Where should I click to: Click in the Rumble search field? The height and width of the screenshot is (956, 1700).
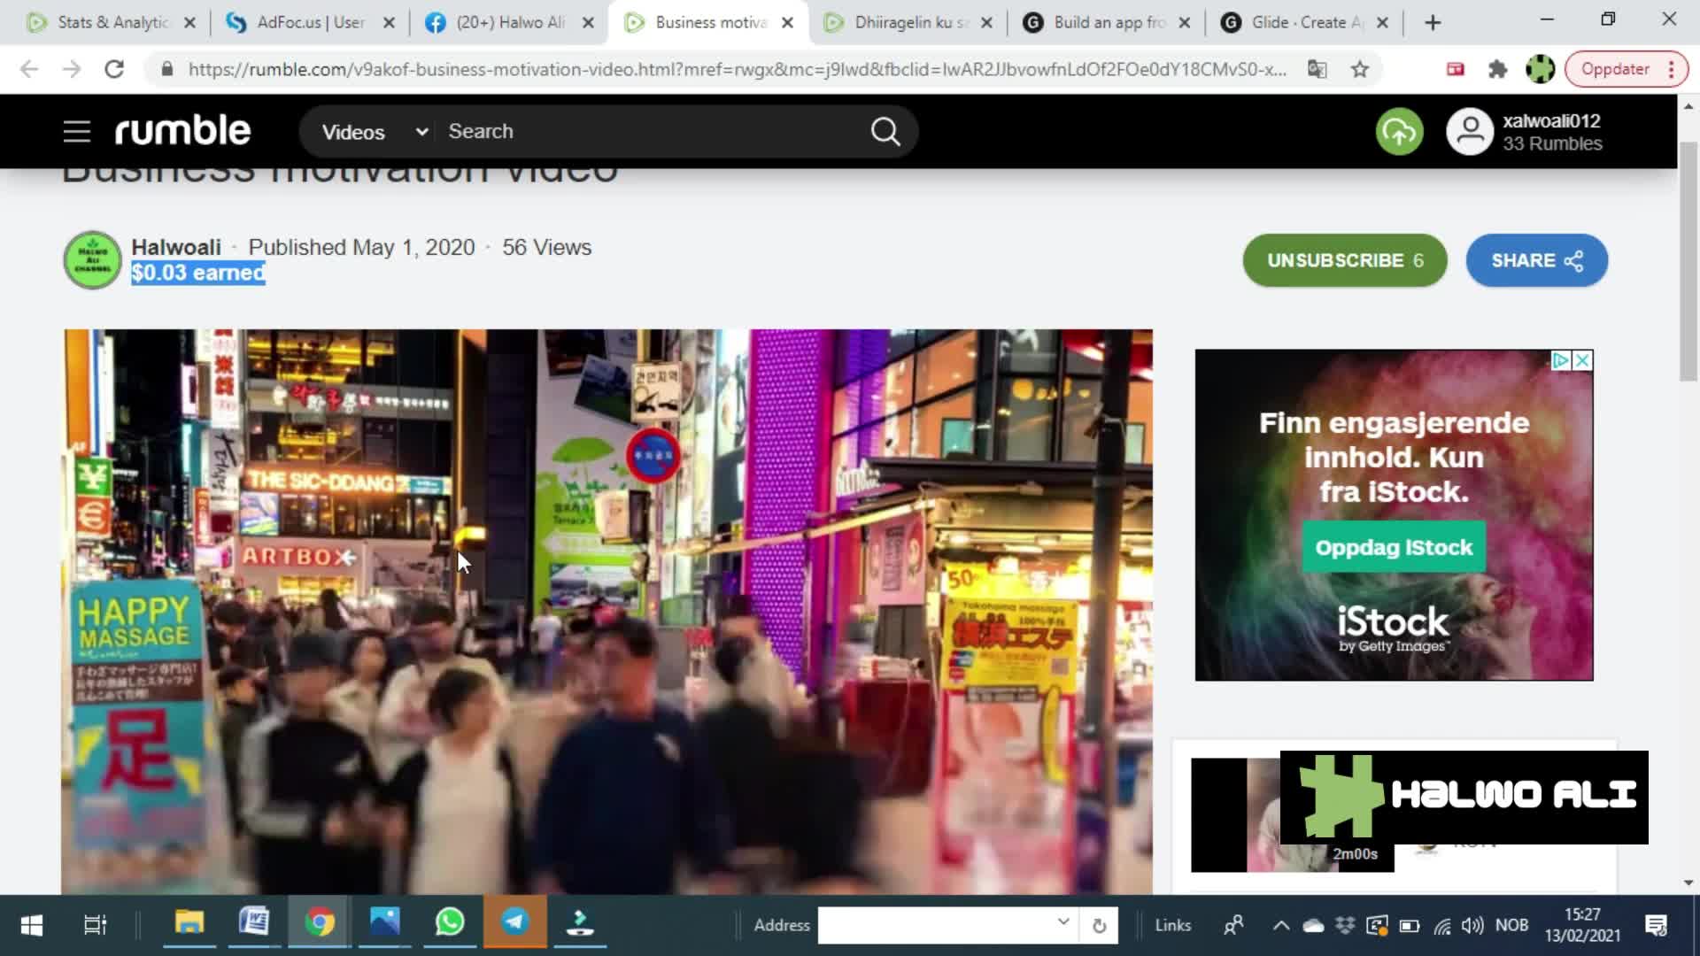click(x=646, y=132)
